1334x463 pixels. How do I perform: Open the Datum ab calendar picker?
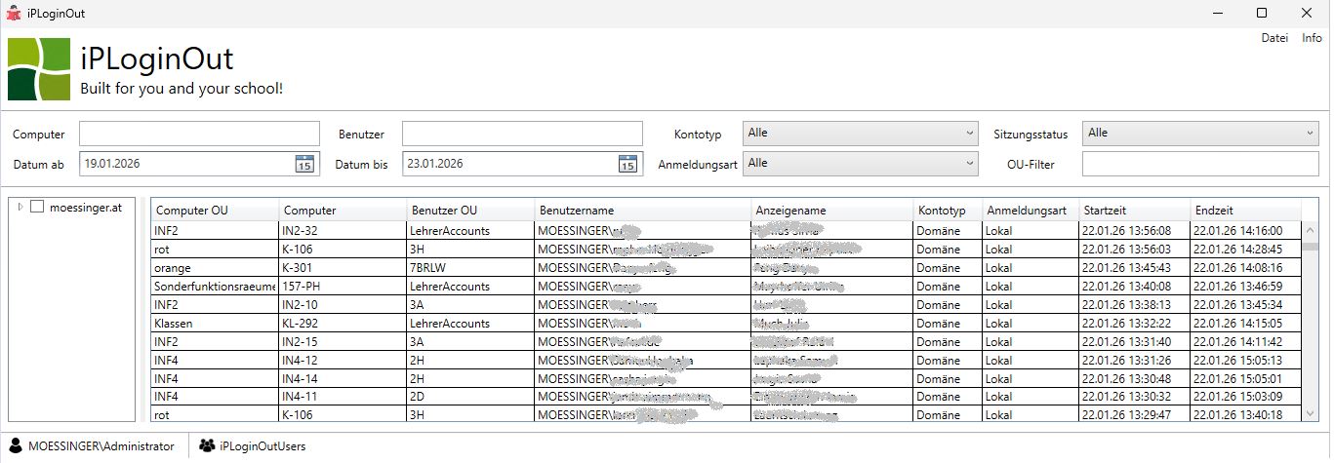(x=304, y=164)
